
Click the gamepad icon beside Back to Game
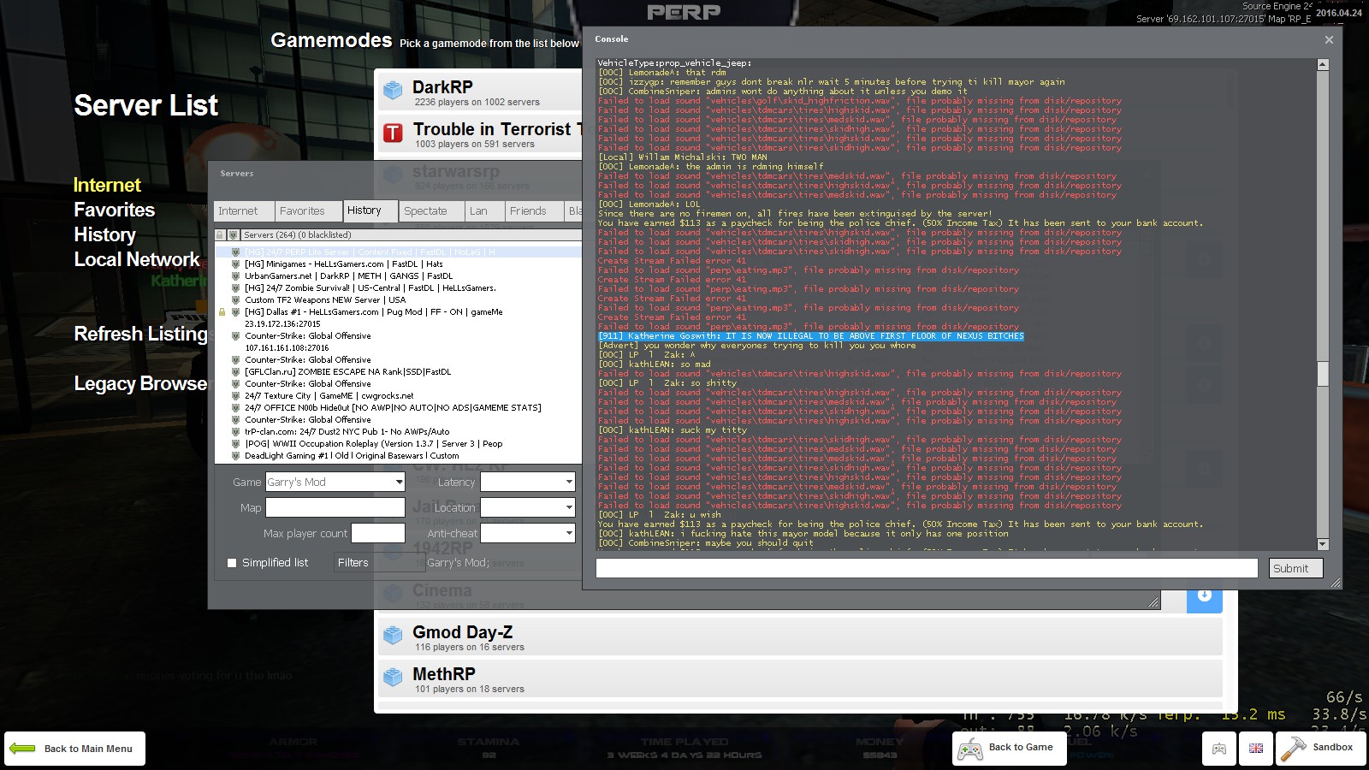click(x=969, y=749)
